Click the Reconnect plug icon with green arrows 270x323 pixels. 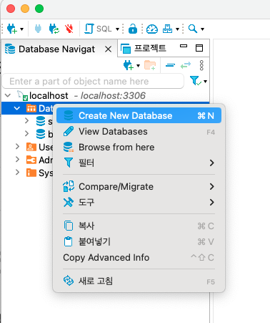point(54,29)
